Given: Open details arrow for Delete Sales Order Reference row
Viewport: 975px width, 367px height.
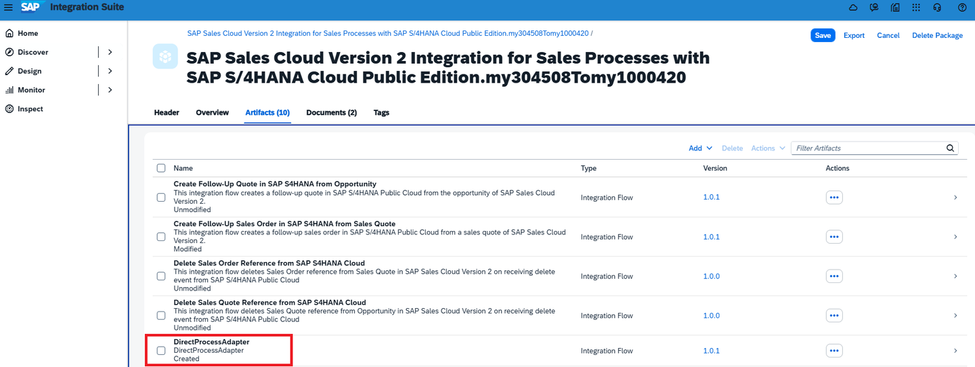Looking at the screenshot, I should (955, 276).
